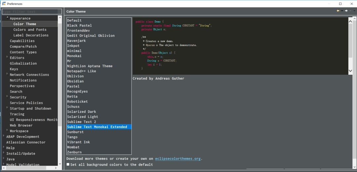This screenshot has width=357, height=172.
Task: Expand the ABAP Development node
Action: point(4,136)
